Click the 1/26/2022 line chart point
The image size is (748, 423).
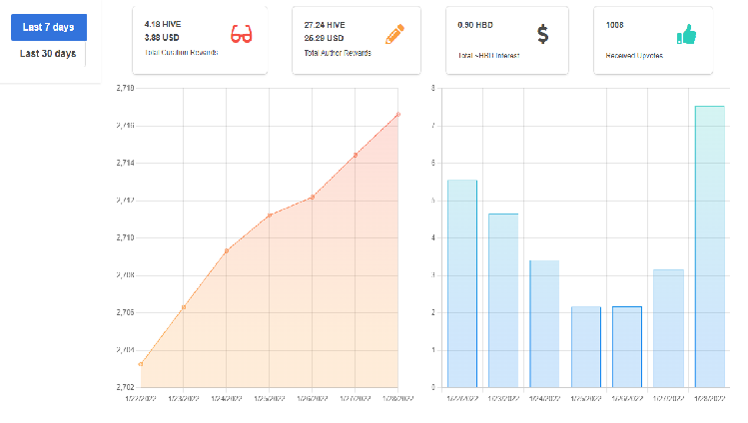313,197
